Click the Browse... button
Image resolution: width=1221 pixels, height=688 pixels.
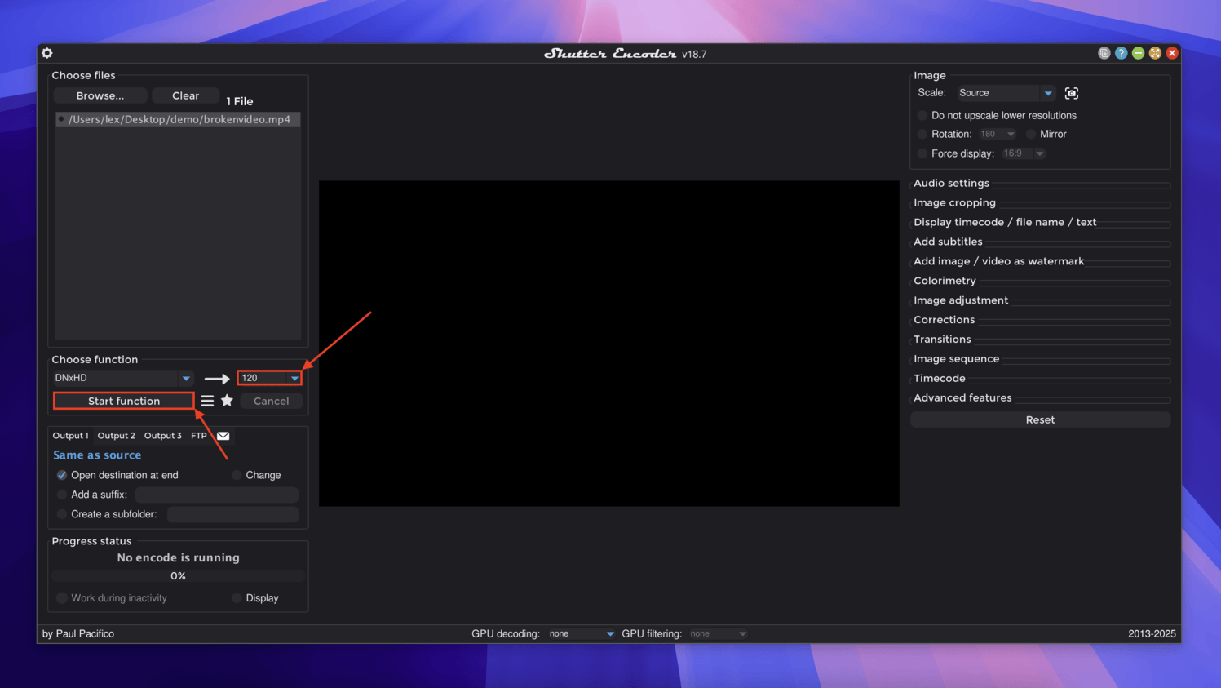(x=100, y=95)
